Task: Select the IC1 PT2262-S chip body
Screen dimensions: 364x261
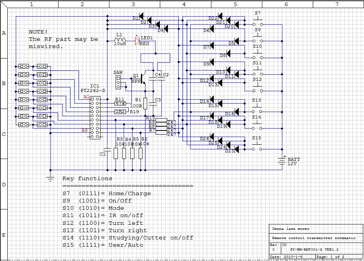Action: (94, 117)
